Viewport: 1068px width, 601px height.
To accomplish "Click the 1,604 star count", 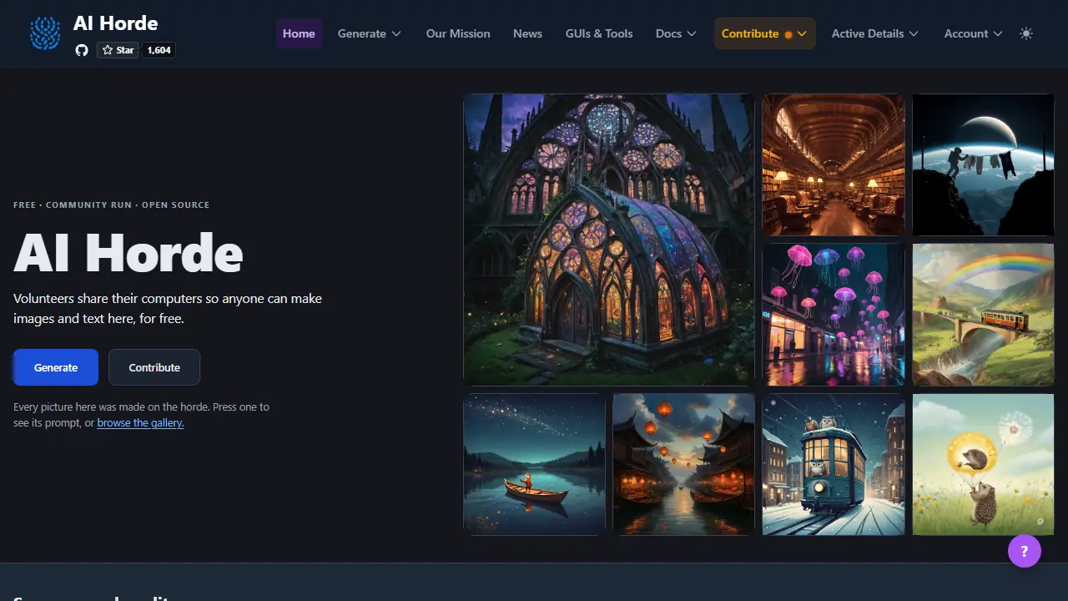I will tap(159, 50).
